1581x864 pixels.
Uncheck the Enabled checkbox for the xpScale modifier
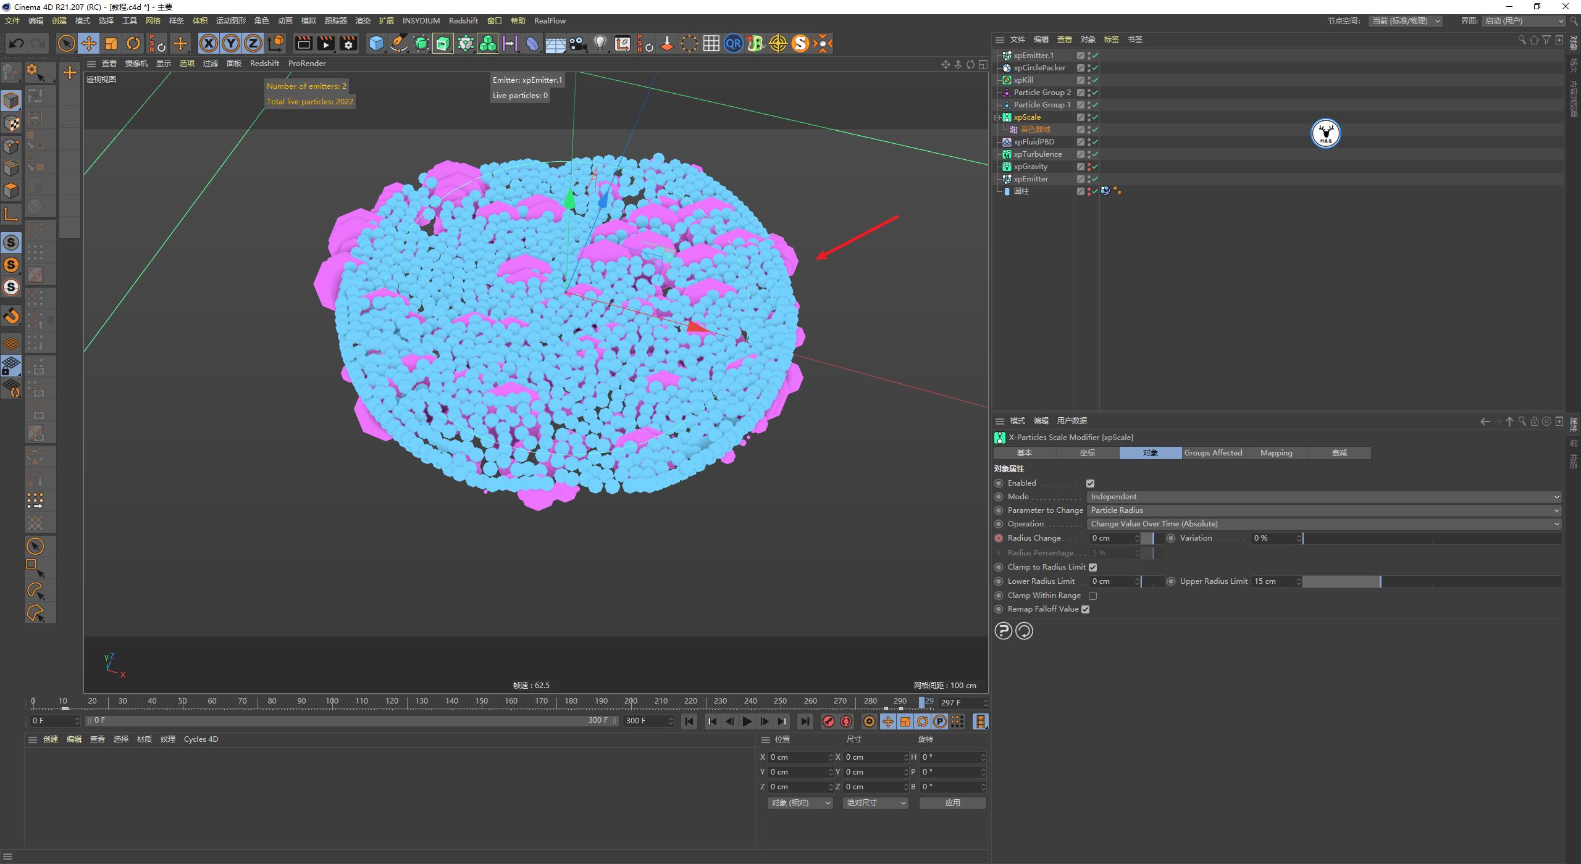pyautogui.click(x=1090, y=483)
